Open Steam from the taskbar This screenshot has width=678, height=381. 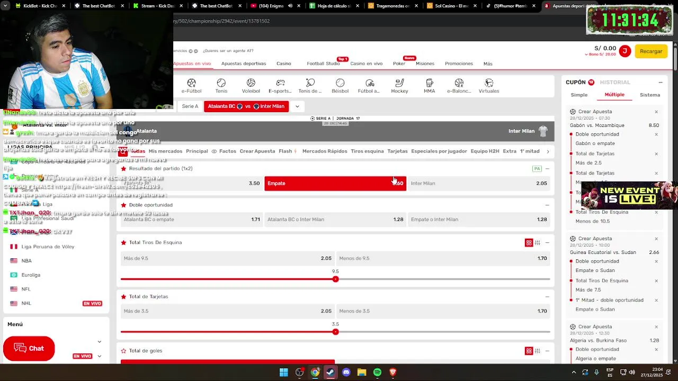[x=331, y=373]
